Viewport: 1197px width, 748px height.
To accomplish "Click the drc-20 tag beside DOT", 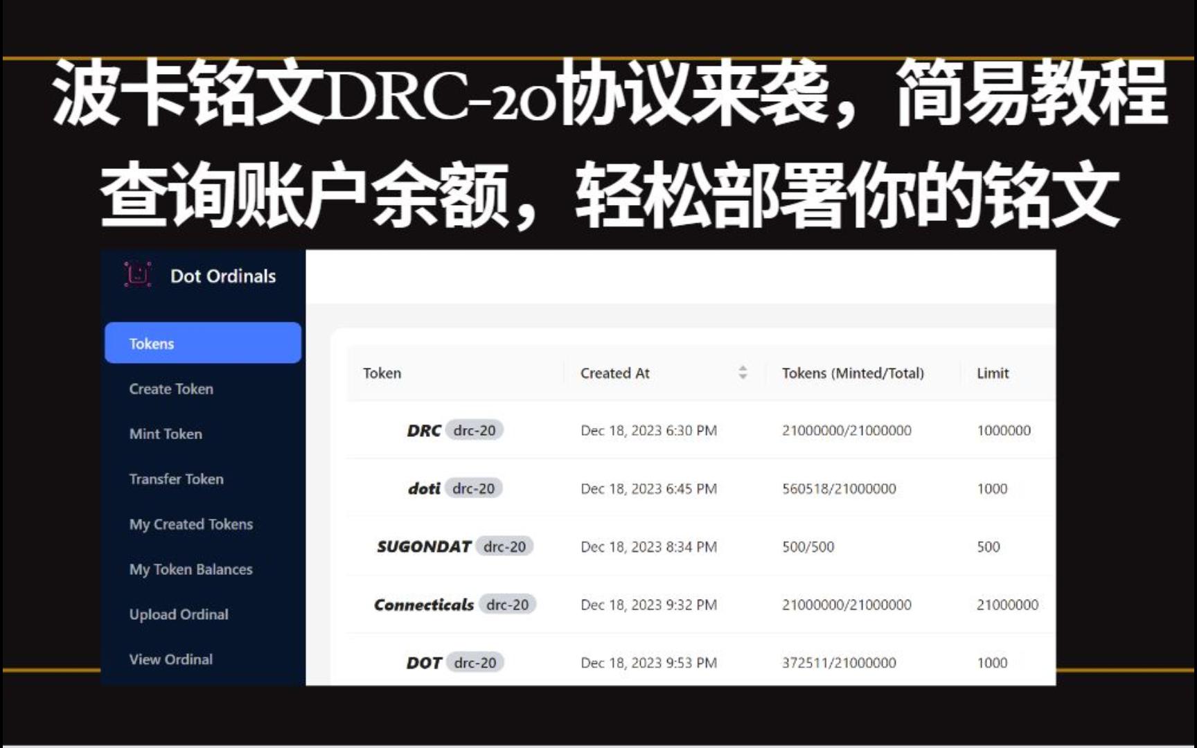I will [x=475, y=663].
